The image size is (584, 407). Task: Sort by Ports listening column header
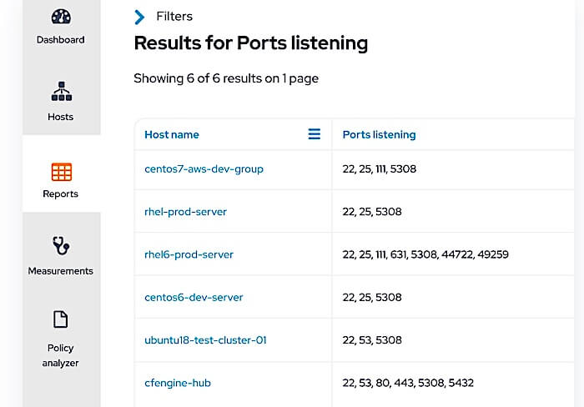point(379,134)
